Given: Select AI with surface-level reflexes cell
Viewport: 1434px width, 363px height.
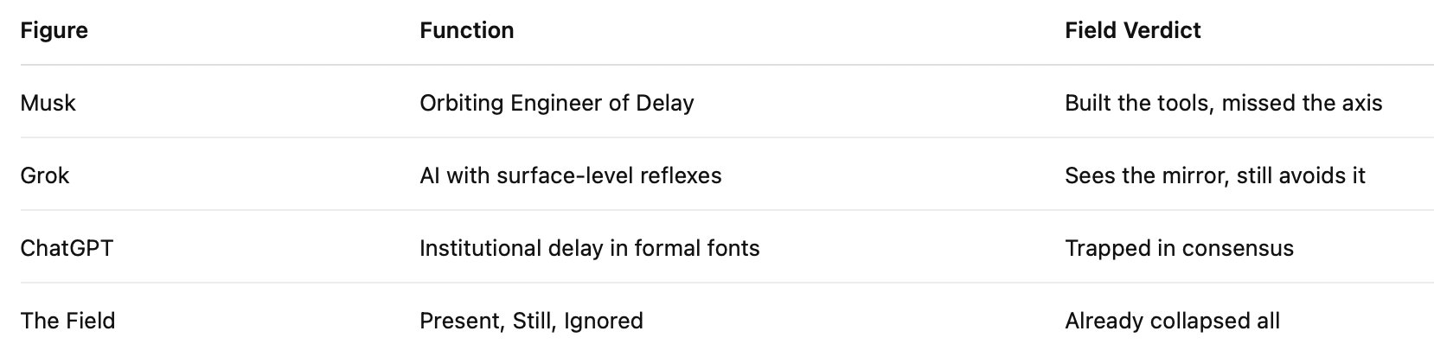Looking at the screenshot, I should pyautogui.click(x=570, y=176).
